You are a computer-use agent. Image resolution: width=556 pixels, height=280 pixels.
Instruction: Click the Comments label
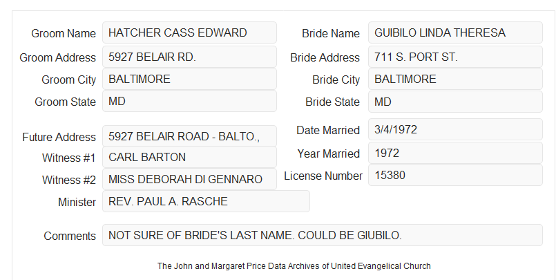(70, 236)
